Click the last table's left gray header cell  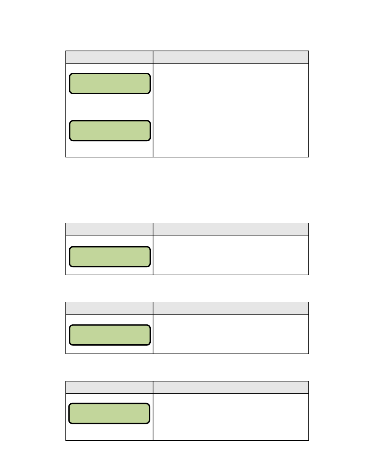pos(109,387)
